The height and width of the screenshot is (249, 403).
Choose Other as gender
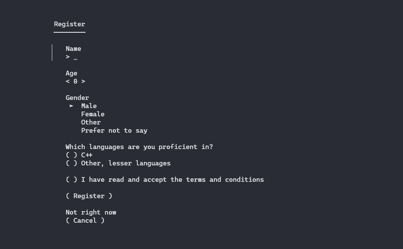(x=91, y=122)
